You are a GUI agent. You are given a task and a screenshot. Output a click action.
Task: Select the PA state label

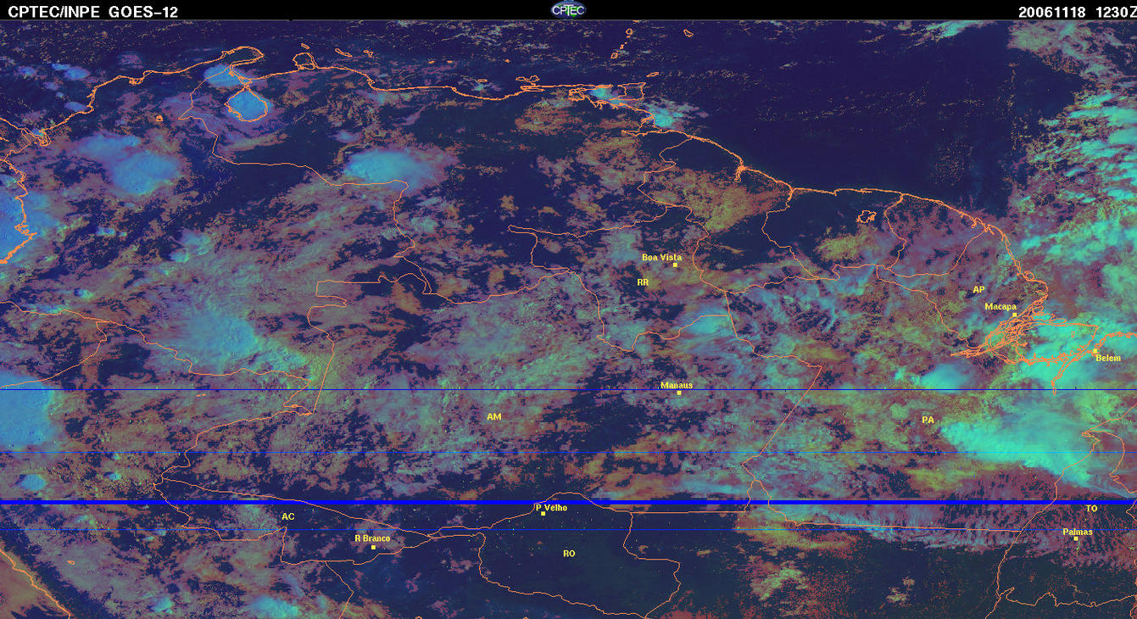point(928,420)
